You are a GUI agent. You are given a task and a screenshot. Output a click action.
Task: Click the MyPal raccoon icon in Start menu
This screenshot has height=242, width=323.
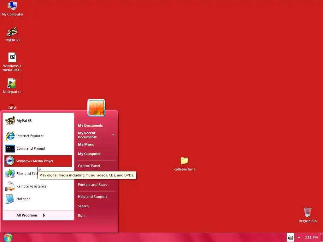[x=10, y=121]
